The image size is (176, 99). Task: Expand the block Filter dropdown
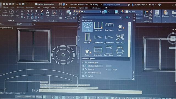pyautogui.click(x=120, y=17)
